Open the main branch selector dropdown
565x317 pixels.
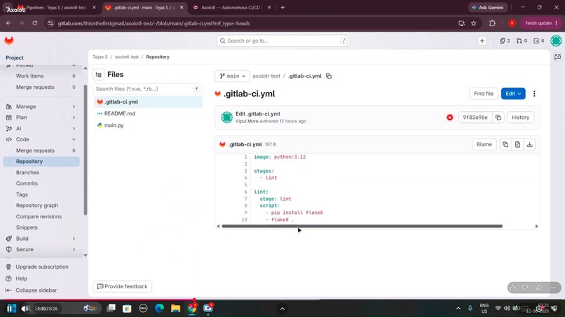pos(232,76)
